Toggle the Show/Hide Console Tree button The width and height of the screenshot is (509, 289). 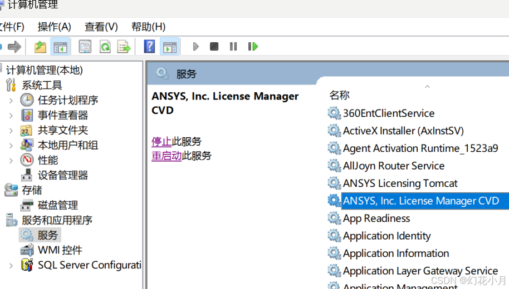pyautogui.click(x=60, y=47)
